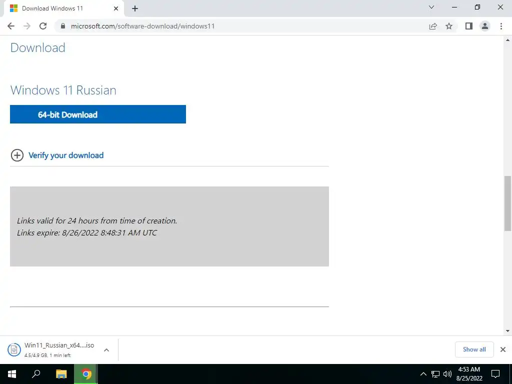Viewport: 512px width, 384px height.
Task: Open a new browser tab
Action: click(135, 8)
